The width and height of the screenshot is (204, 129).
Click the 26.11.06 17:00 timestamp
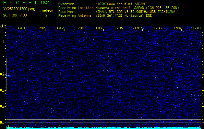pos(15,15)
